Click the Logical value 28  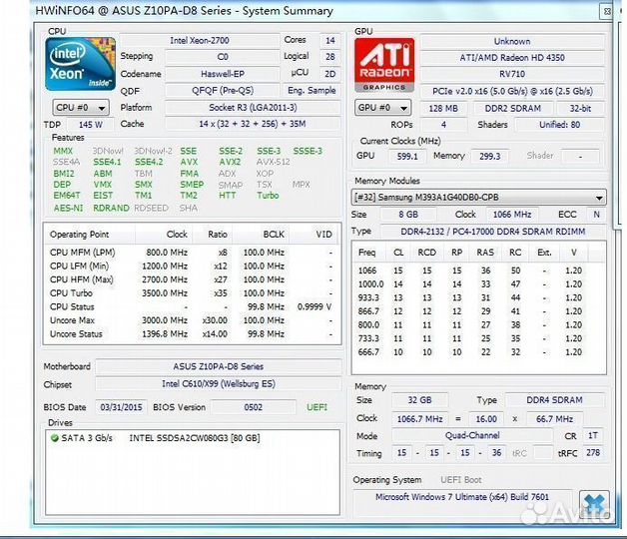[x=329, y=57]
